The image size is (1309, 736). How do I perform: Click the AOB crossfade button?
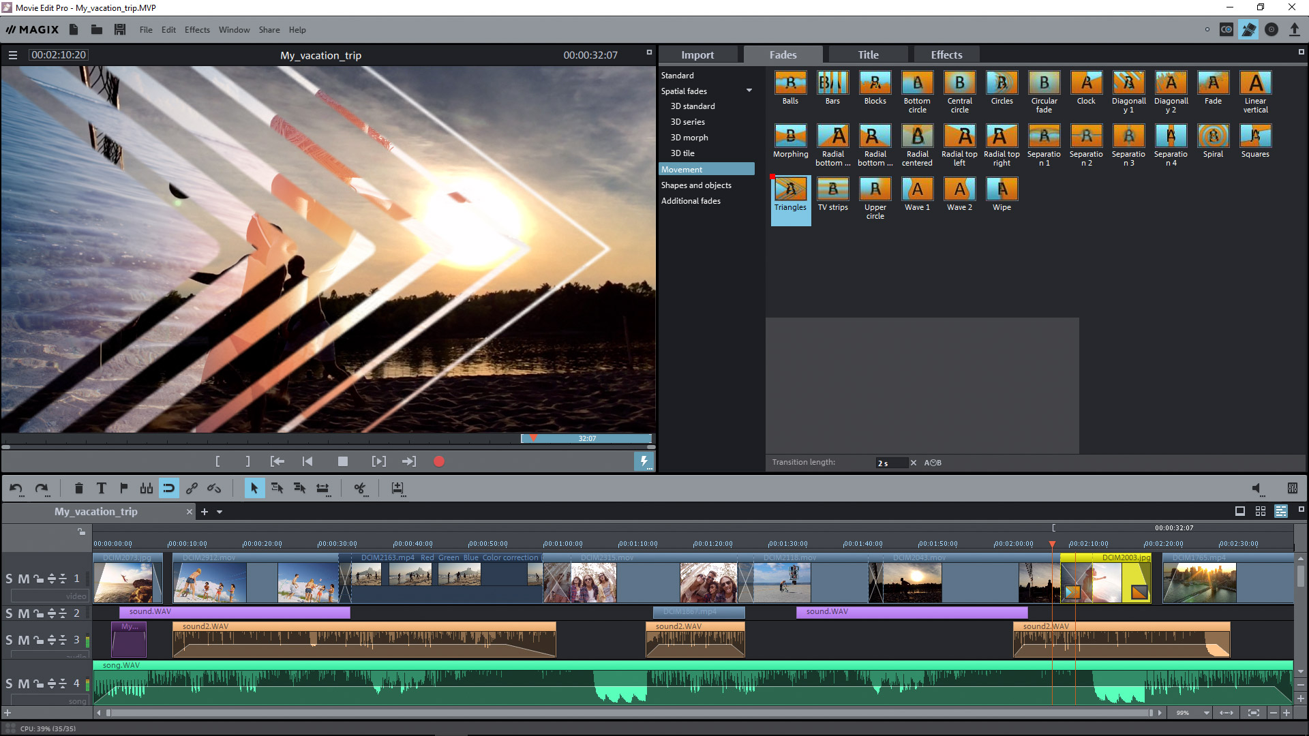click(932, 463)
